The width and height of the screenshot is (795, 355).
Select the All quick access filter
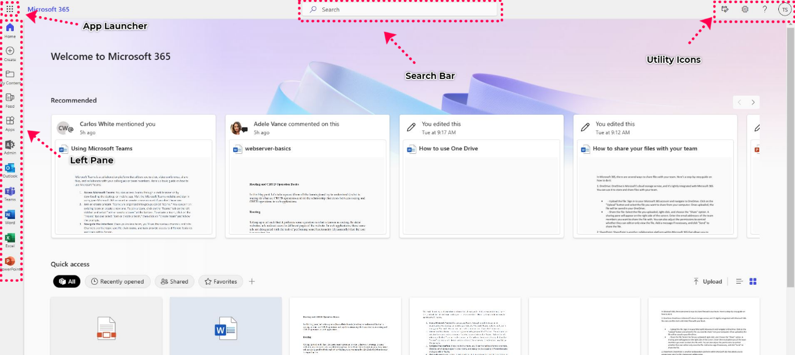click(x=67, y=281)
